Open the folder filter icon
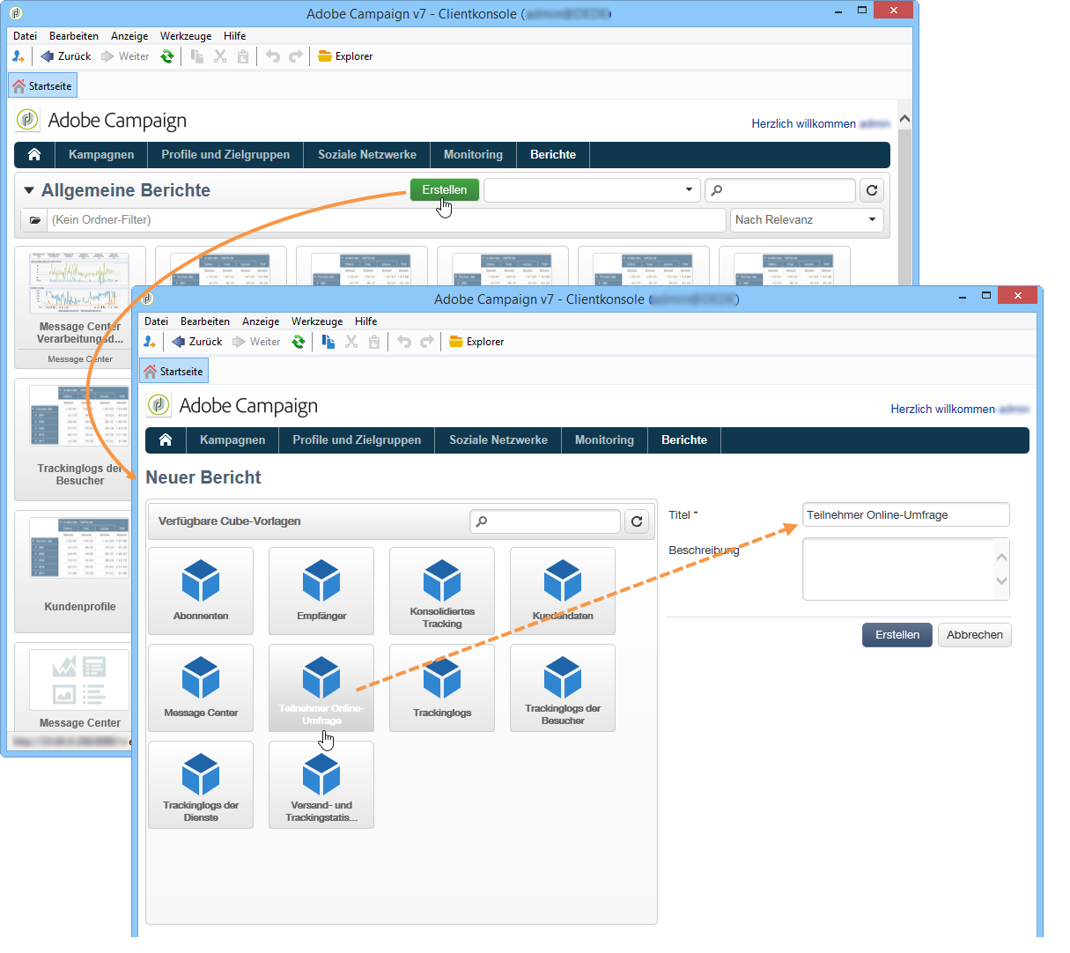Image resolution: width=1070 pixels, height=953 pixels. click(35, 220)
